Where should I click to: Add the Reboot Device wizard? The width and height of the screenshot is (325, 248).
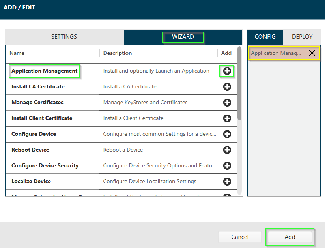point(227,150)
